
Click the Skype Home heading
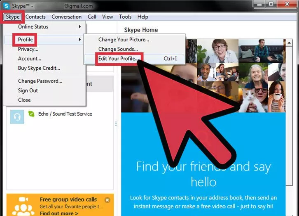tap(141, 30)
